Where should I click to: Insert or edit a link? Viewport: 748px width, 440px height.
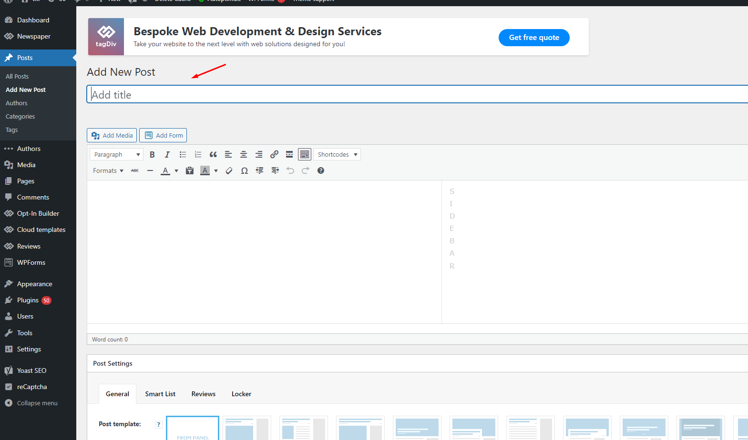[274, 154]
